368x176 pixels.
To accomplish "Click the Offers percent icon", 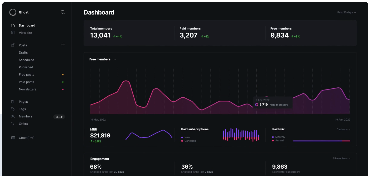I will [x=13, y=124].
